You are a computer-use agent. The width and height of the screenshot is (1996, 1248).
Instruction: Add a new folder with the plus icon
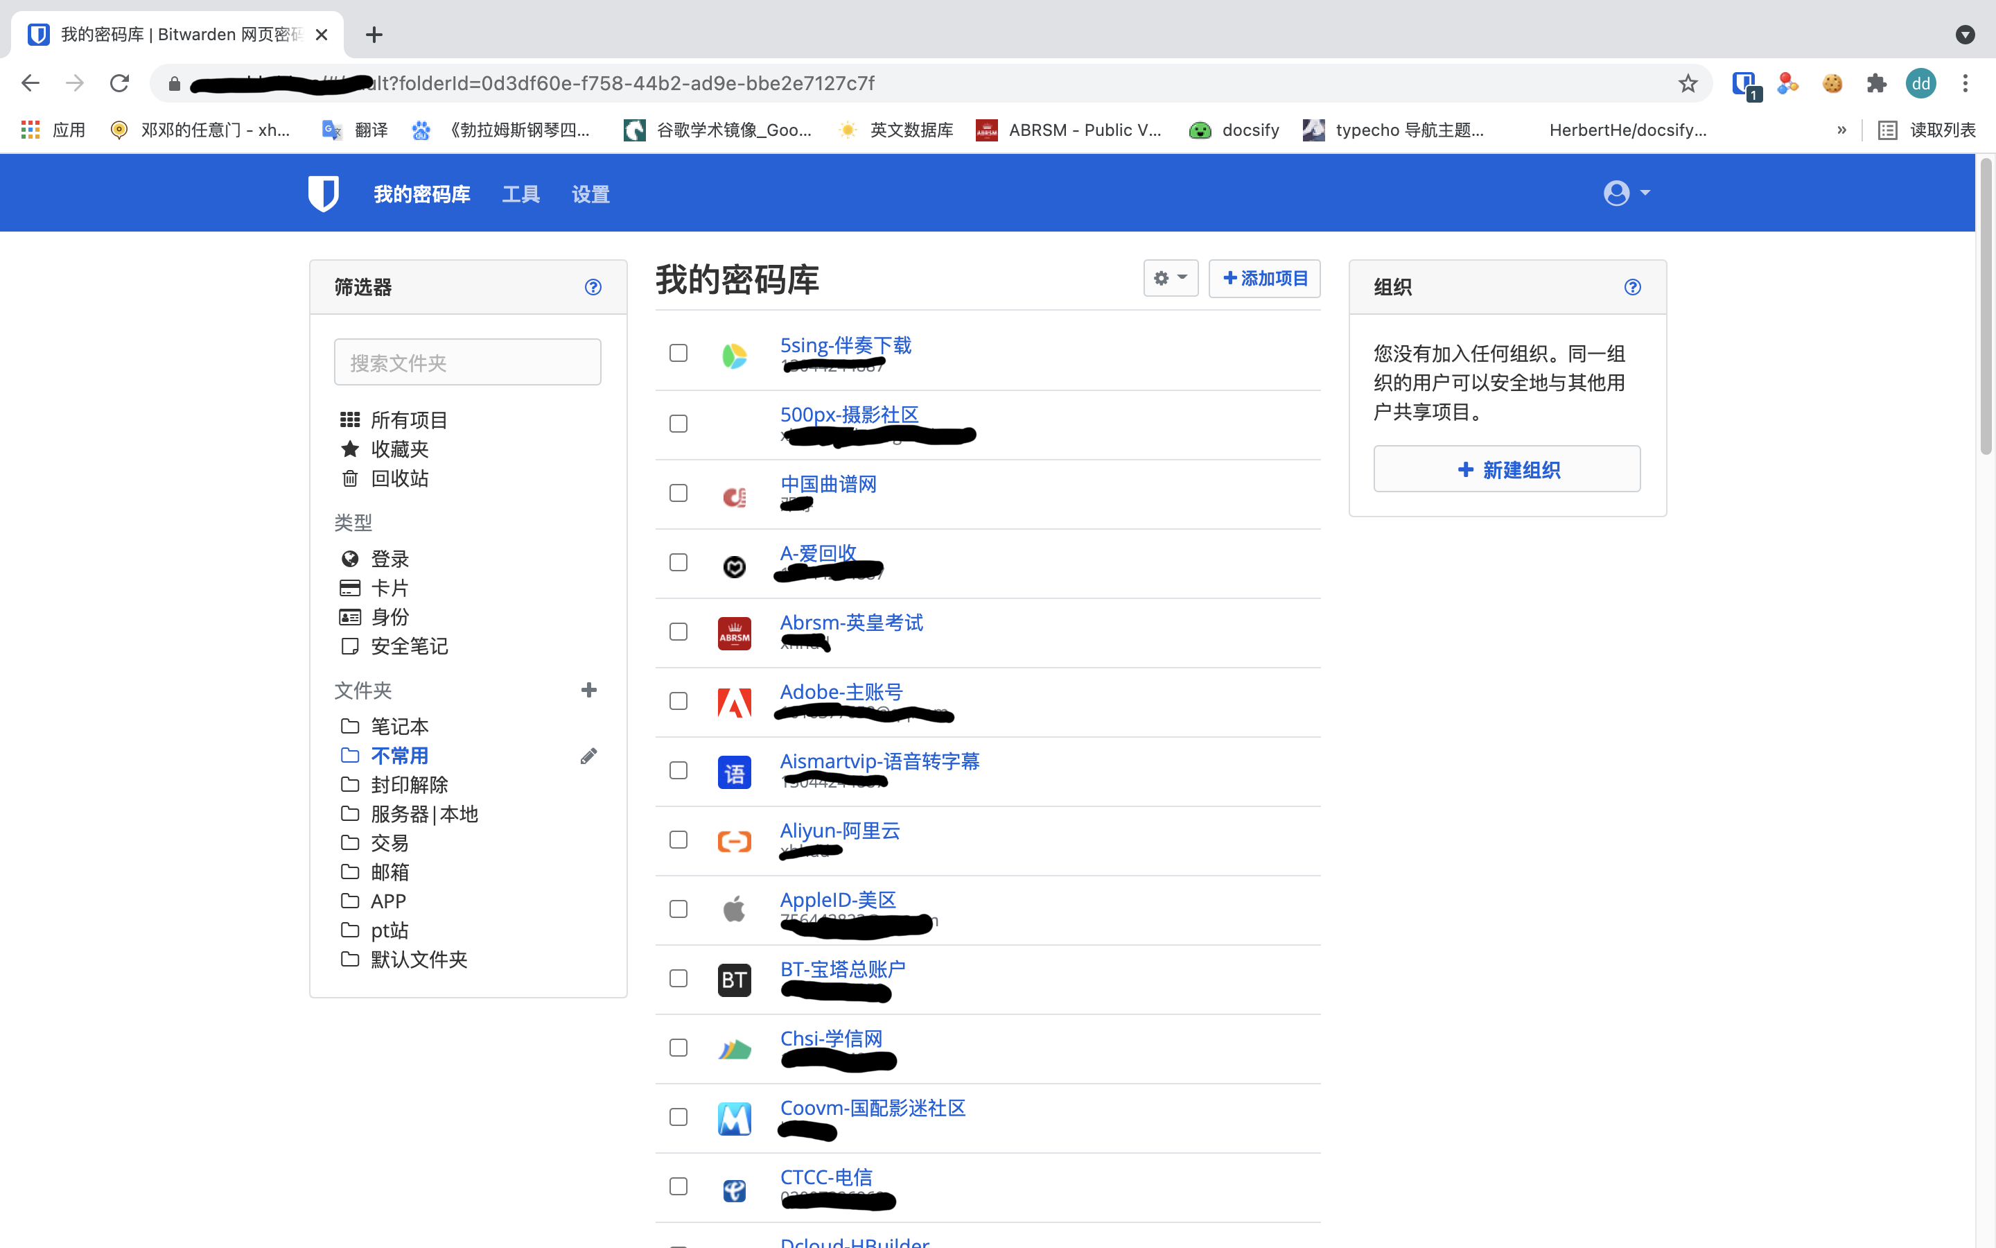[589, 690]
